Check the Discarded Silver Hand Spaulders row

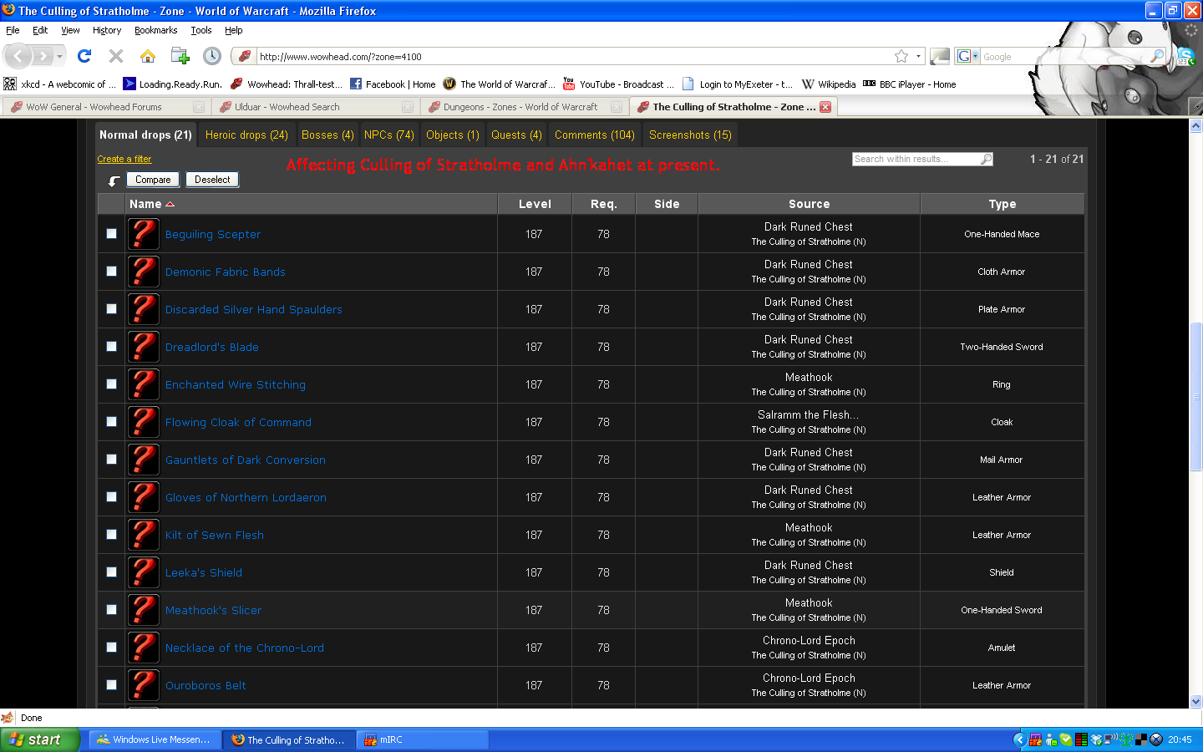point(112,309)
